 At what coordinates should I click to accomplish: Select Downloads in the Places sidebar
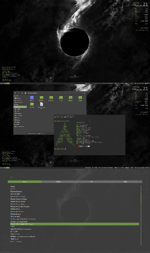pyautogui.click(x=18, y=113)
